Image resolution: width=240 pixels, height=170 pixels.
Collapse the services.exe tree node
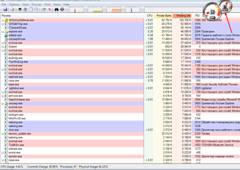click(3, 96)
